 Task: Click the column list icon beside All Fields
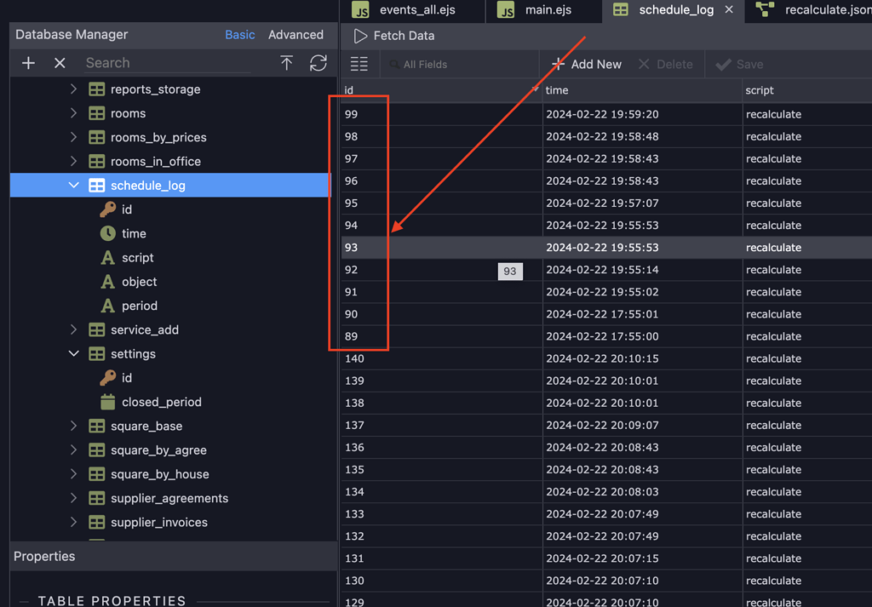click(359, 65)
